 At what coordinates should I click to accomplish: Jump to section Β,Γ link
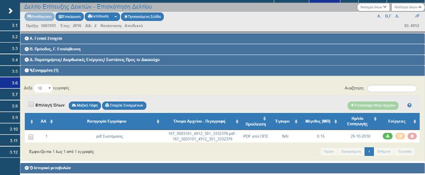point(388,16)
